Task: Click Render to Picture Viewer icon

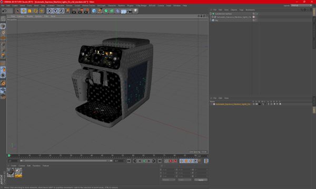Action: point(80,11)
